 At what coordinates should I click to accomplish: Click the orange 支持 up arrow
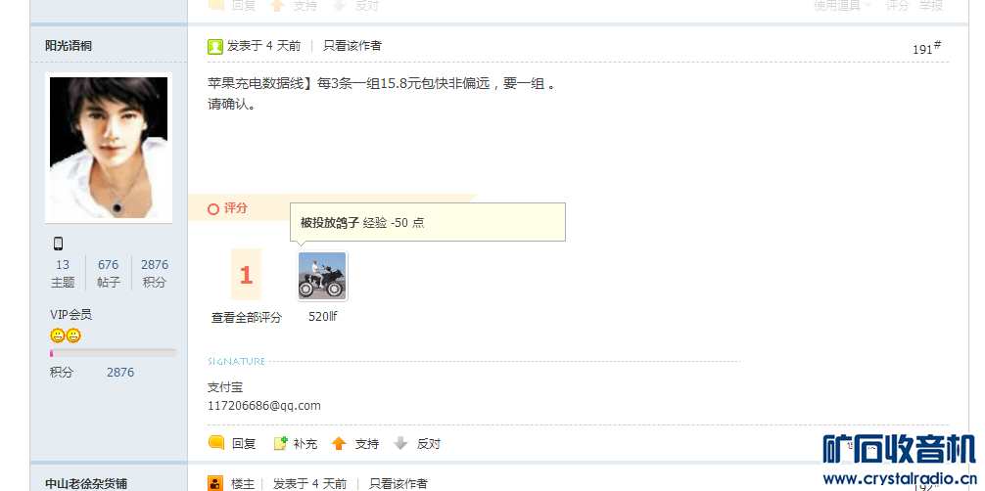339,444
